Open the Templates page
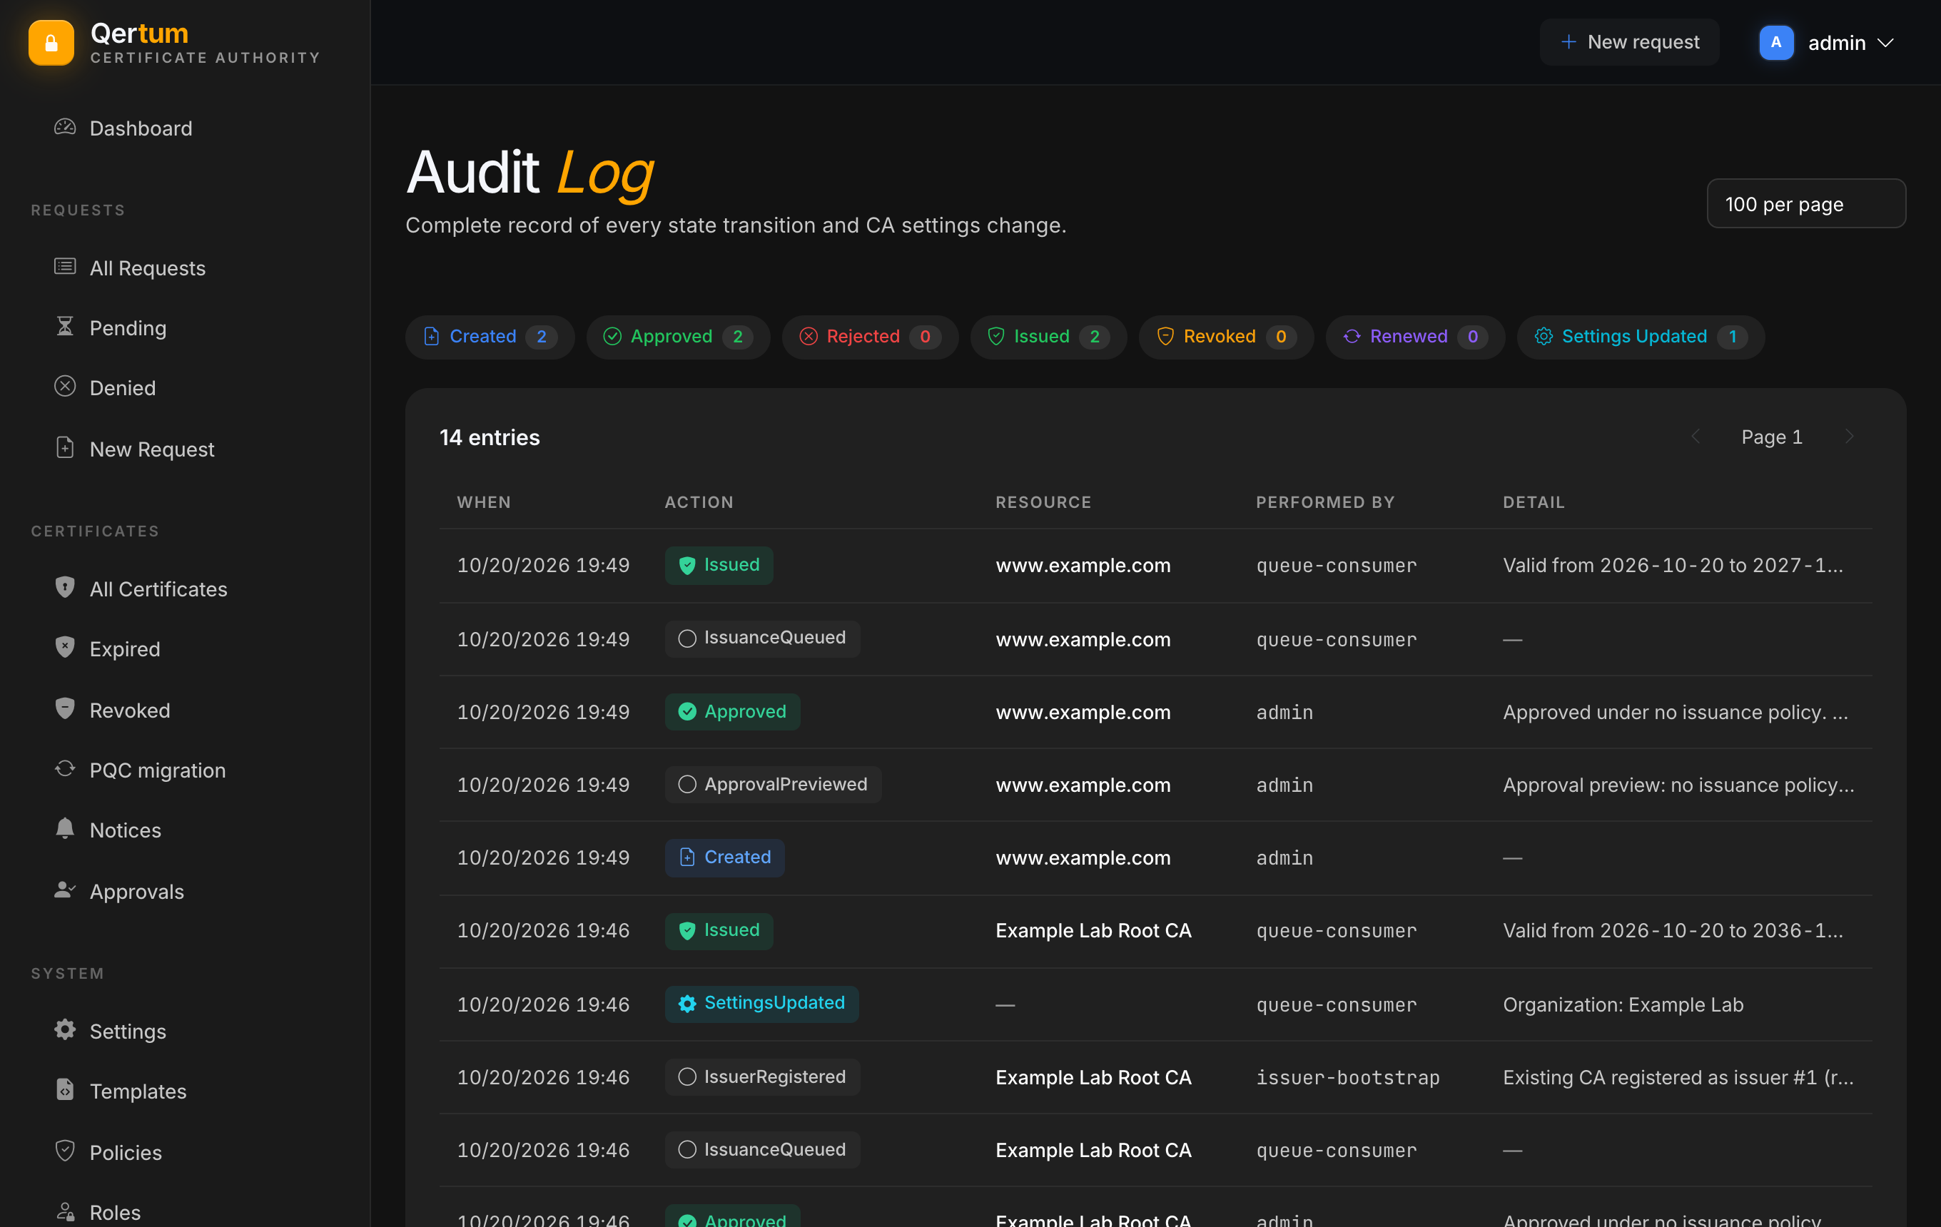Screen dimensions: 1941x1227 coord(138,1091)
